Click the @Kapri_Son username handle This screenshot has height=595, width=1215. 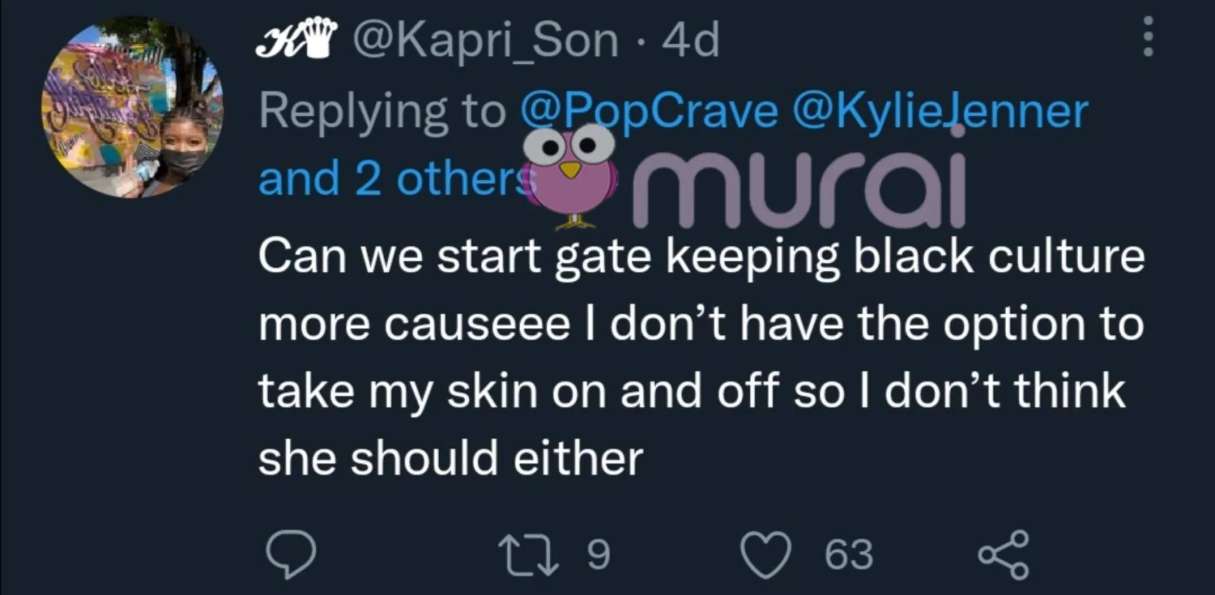click(x=485, y=40)
